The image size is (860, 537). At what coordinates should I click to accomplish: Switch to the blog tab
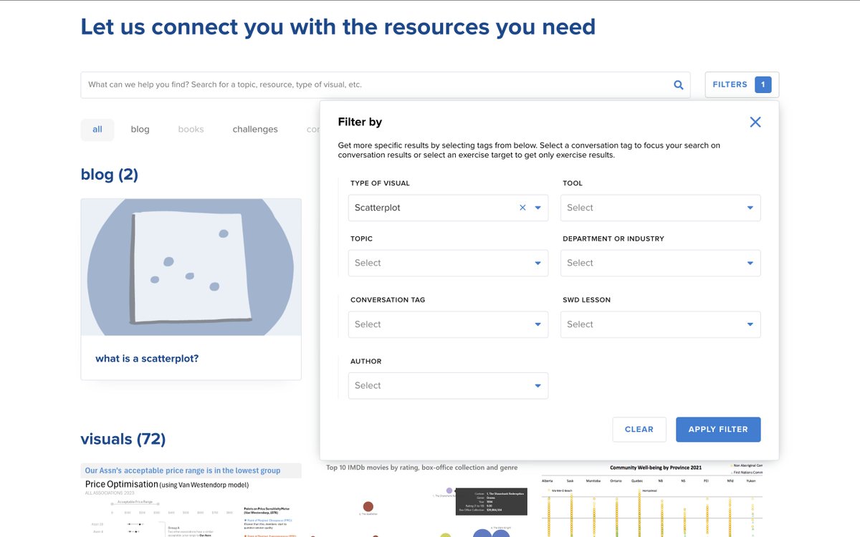(140, 130)
